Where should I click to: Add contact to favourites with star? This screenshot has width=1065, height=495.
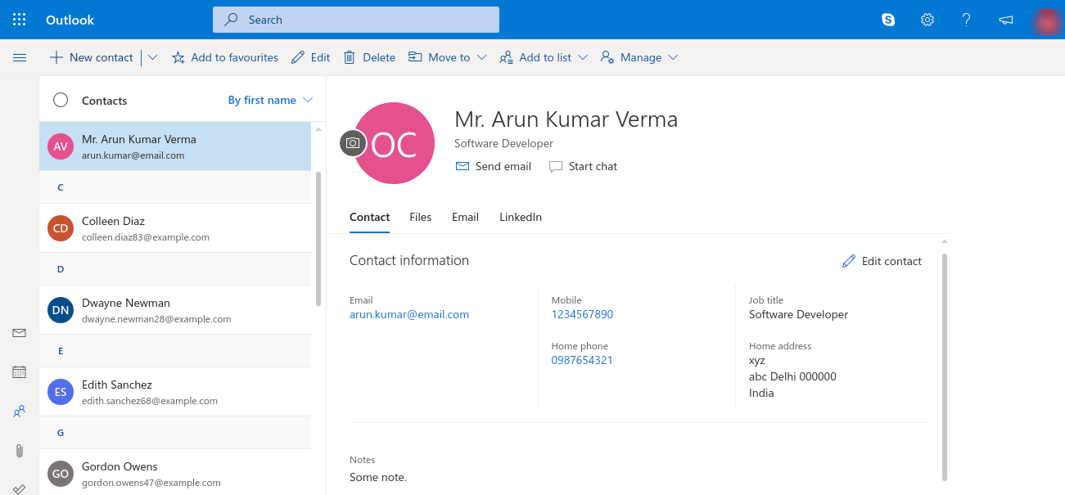[225, 57]
